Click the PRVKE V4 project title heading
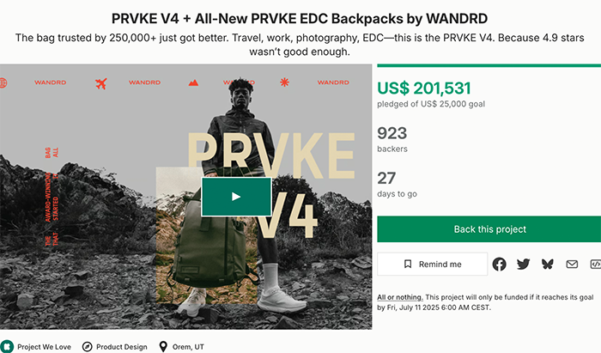601x353 pixels. coord(300,18)
